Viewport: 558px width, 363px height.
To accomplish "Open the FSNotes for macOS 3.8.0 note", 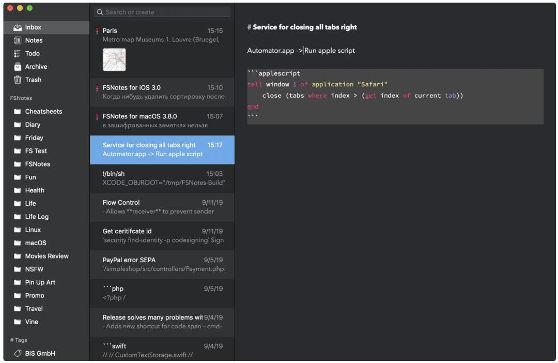I will [162, 121].
